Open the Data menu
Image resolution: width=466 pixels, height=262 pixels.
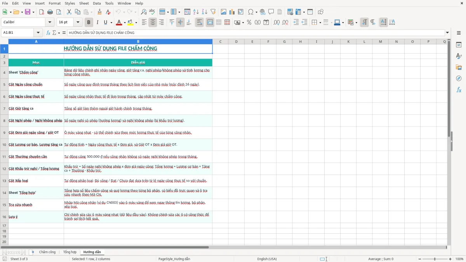pyautogui.click(x=97, y=3)
